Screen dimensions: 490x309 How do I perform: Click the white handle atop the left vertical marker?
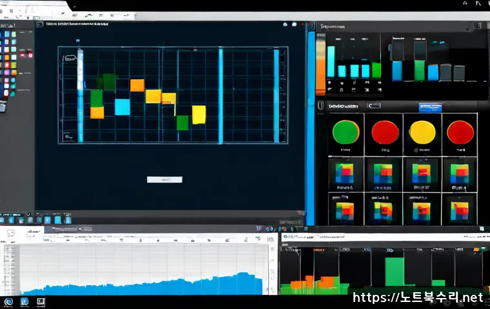[81, 70]
